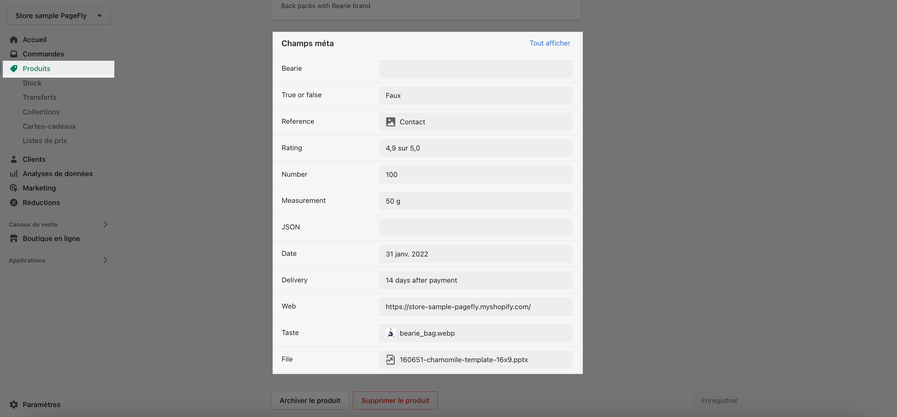Viewport: 897px width, 417px height.
Task: Click the bearie_bag.webp thumbnail in Taste
Action: (390, 333)
